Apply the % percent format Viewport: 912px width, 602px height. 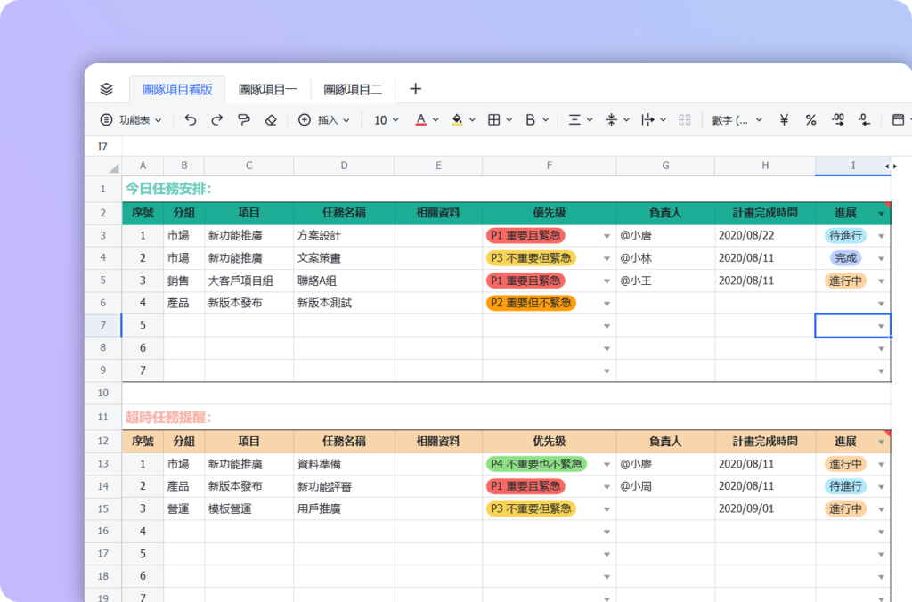(810, 120)
